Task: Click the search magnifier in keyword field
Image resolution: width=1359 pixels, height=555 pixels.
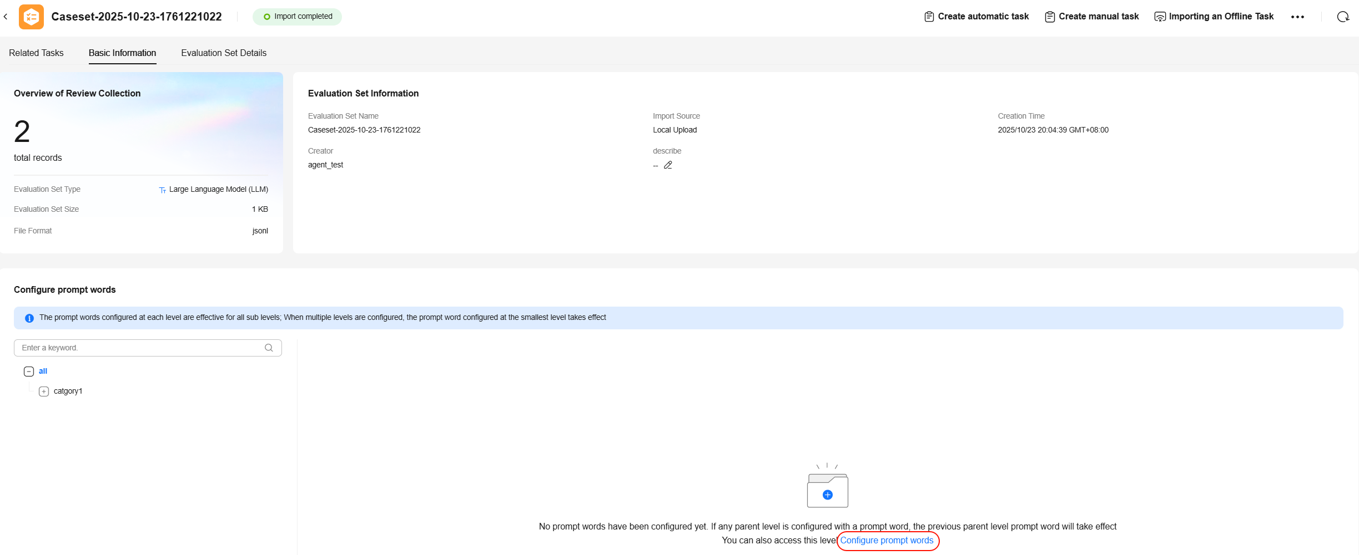Action: (269, 348)
